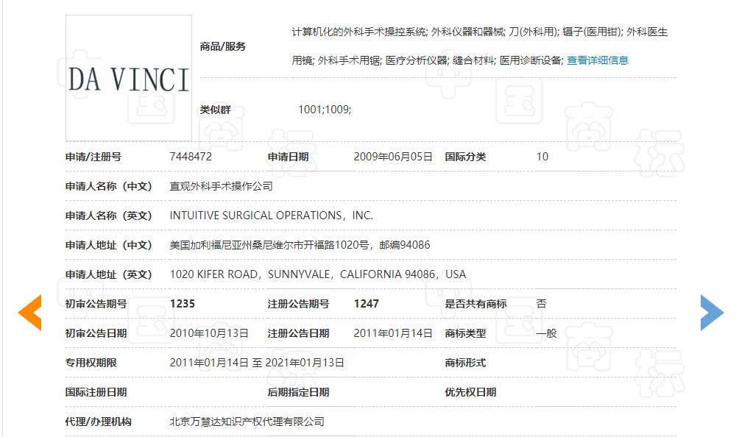739x437 pixels.
Task: Go to previous trademark with orange arrow
Action: pyautogui.click(x=29, y=312)
